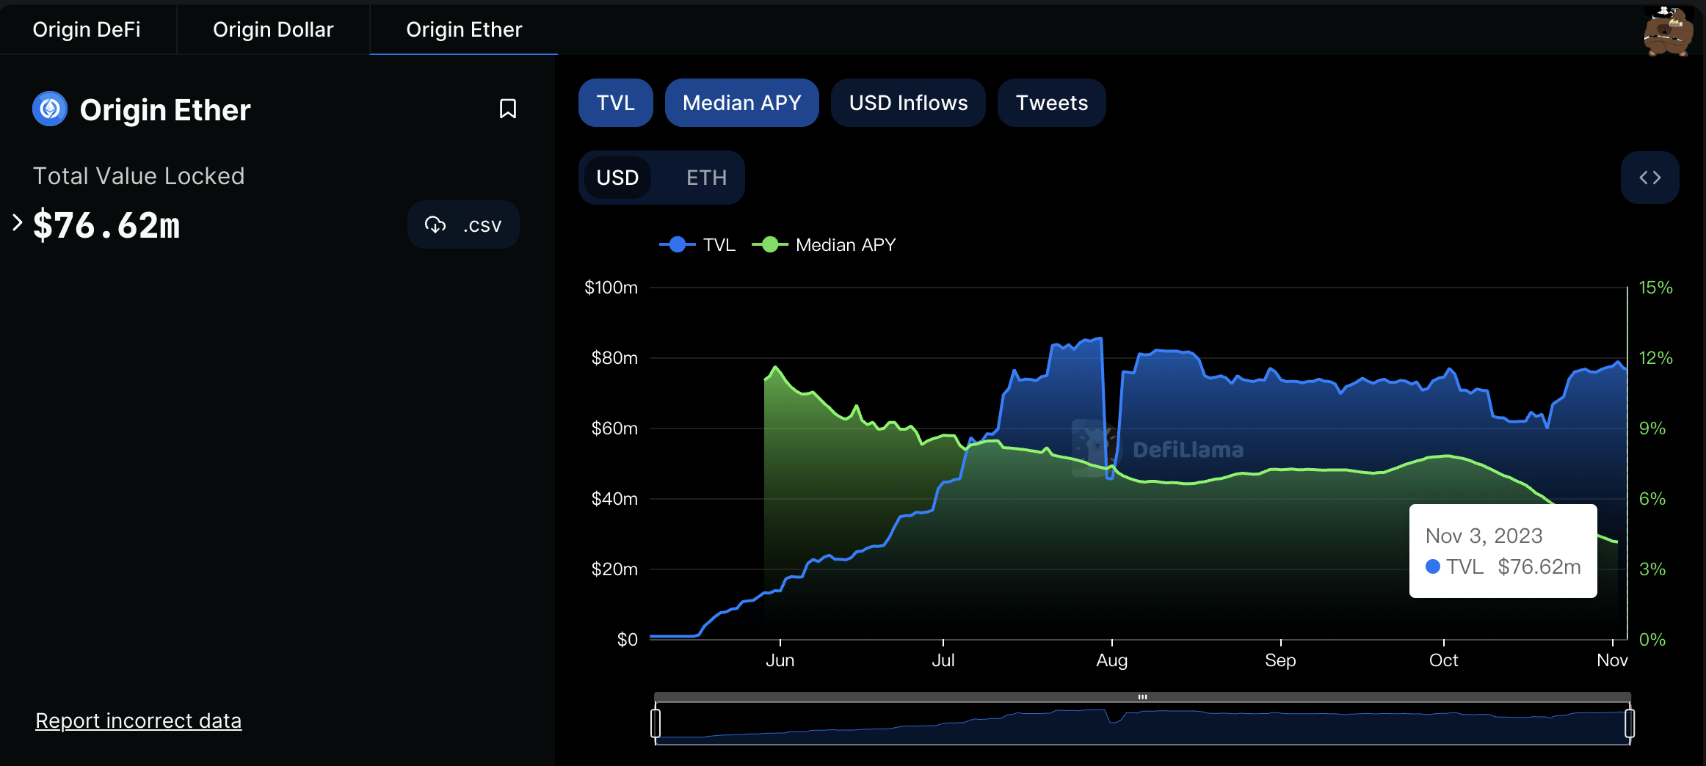Switch the chart denomination to ETH
The image size is (1706, 766).
coord(705,177)
